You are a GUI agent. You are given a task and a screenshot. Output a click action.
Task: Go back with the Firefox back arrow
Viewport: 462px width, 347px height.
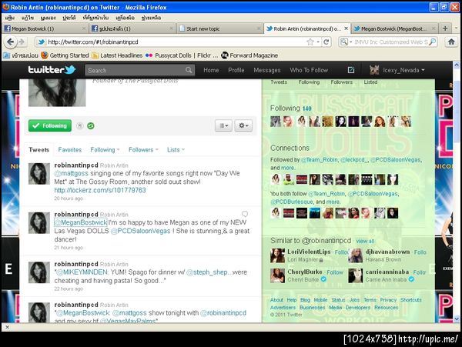click(10, 42)
